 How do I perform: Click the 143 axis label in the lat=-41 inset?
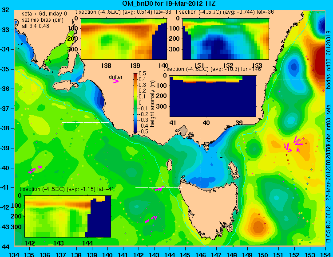click(59, 243)
